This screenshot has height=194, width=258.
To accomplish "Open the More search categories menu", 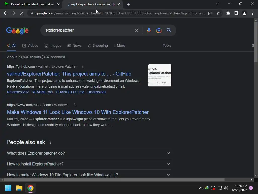I will coord(120,46).
